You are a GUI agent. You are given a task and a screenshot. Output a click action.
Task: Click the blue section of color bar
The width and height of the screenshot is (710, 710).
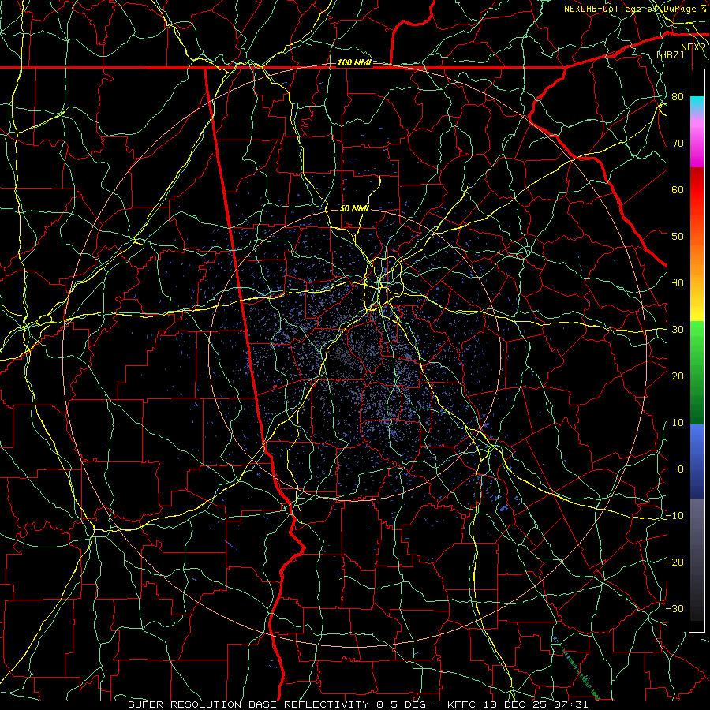click(x=697, y=461)
